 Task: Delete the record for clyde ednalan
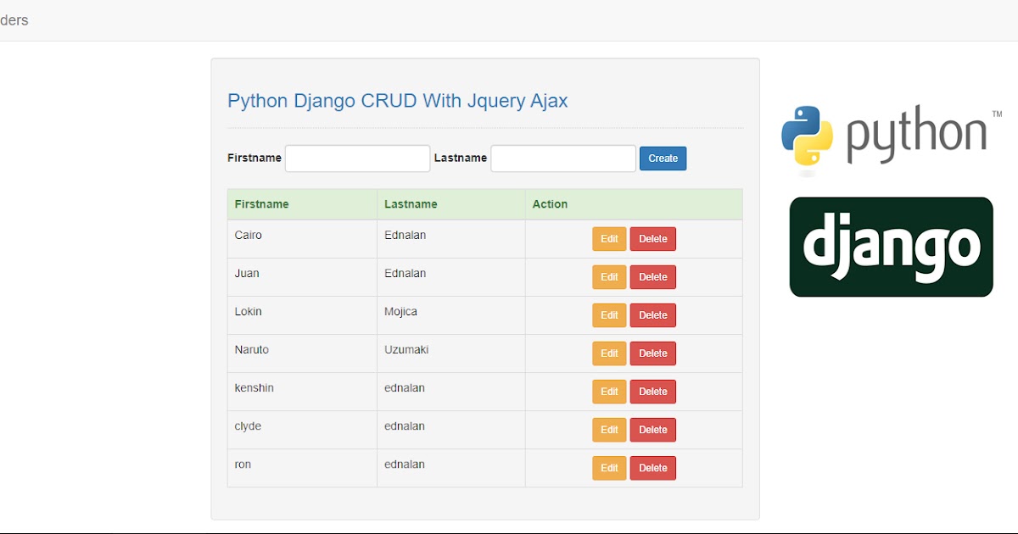(x=652, y=429)
